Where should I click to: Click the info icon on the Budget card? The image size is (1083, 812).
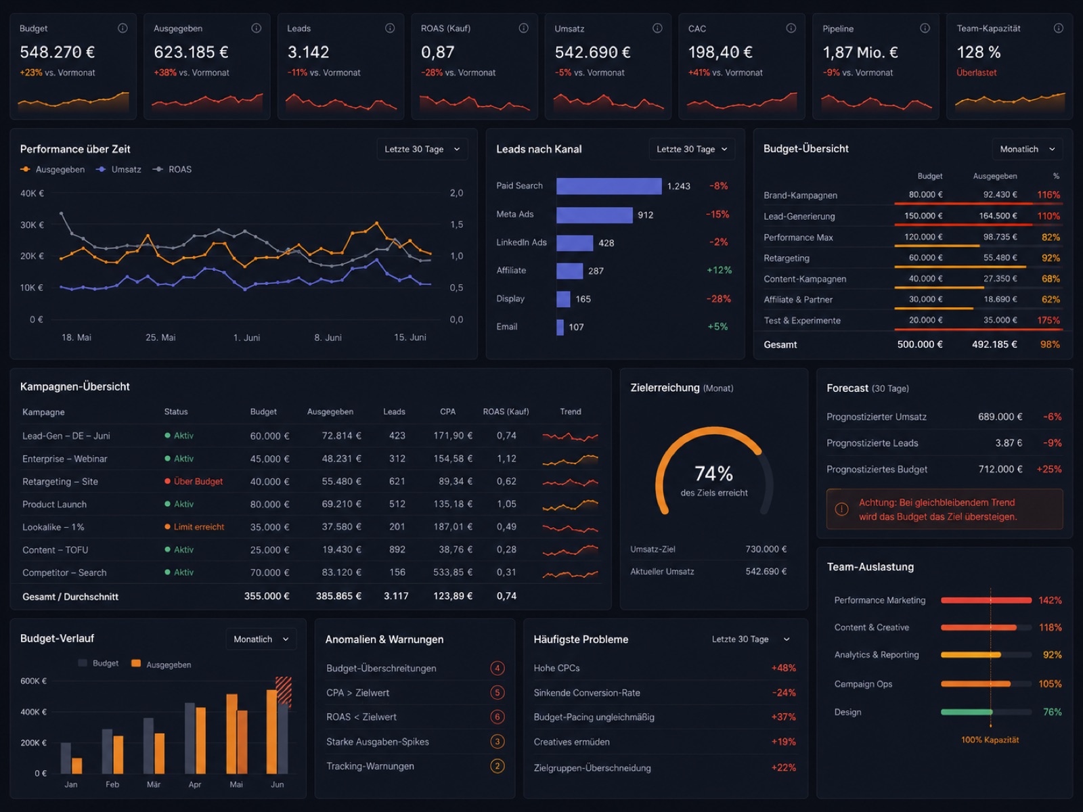coord(123,28)
